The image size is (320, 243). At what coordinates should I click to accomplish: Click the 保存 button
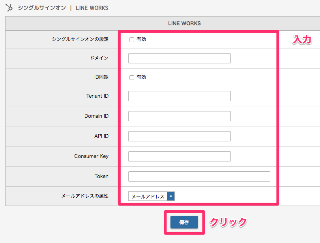pos(184,222)
